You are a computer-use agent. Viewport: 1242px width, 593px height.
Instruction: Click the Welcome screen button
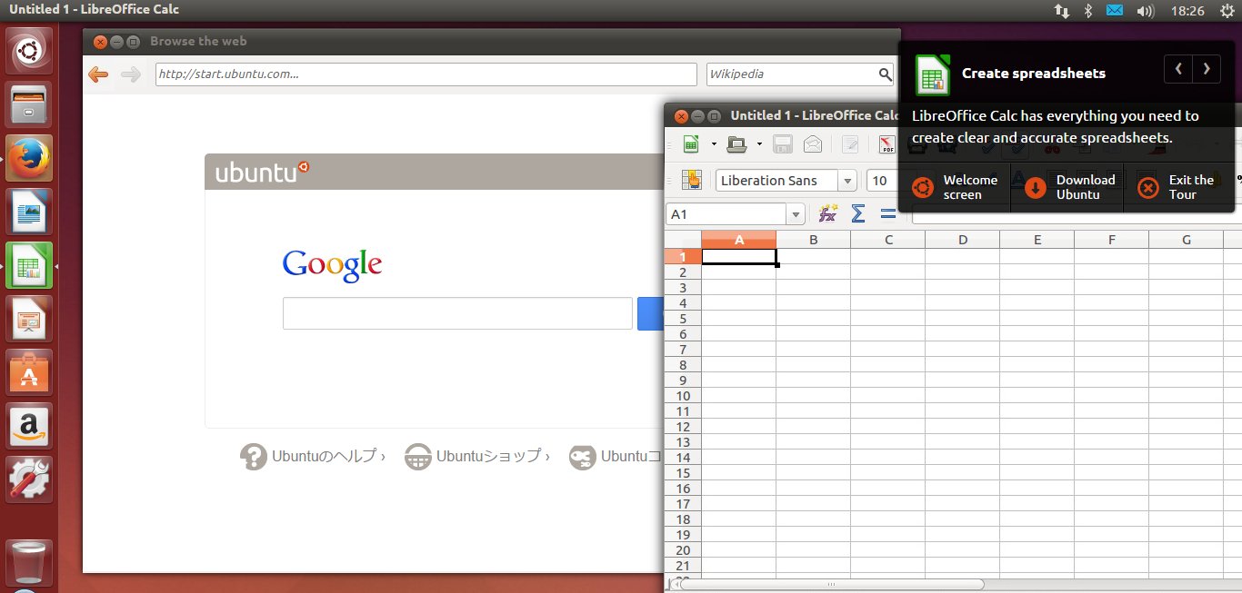pos(955,187)
